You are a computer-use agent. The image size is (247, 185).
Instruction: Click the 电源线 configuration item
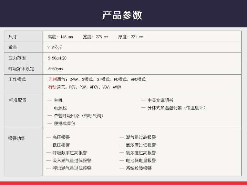click(x=60, y=108)
